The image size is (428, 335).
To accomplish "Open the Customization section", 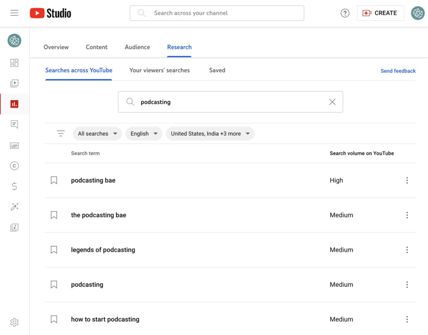I will [14, 207].
